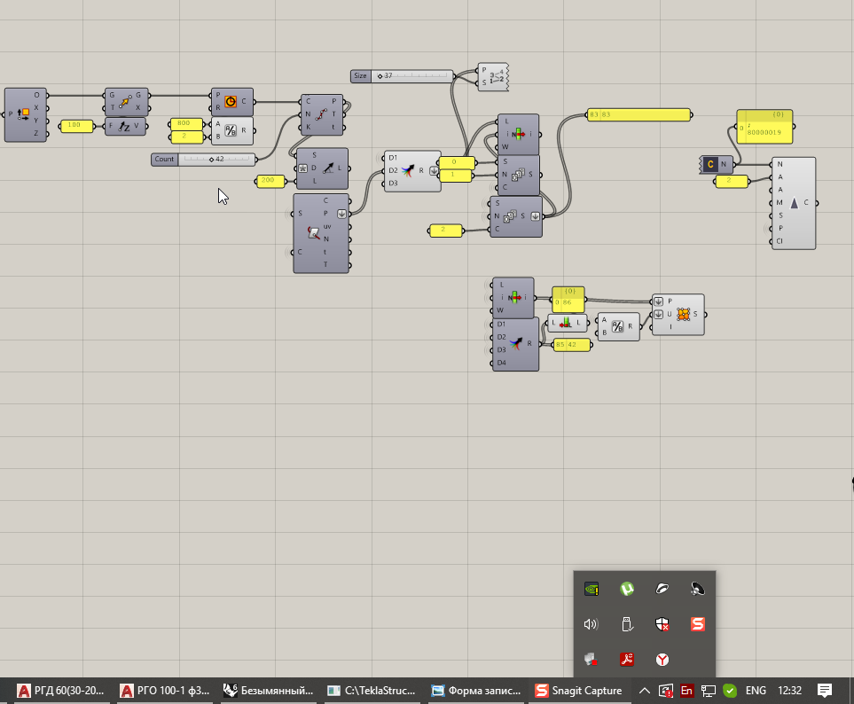The width and height of the screenshot is (854, 704).
Task: Select the triangle icon of the N-A-A-M-S-P-Cl component
Action: [x=794, y=203]
